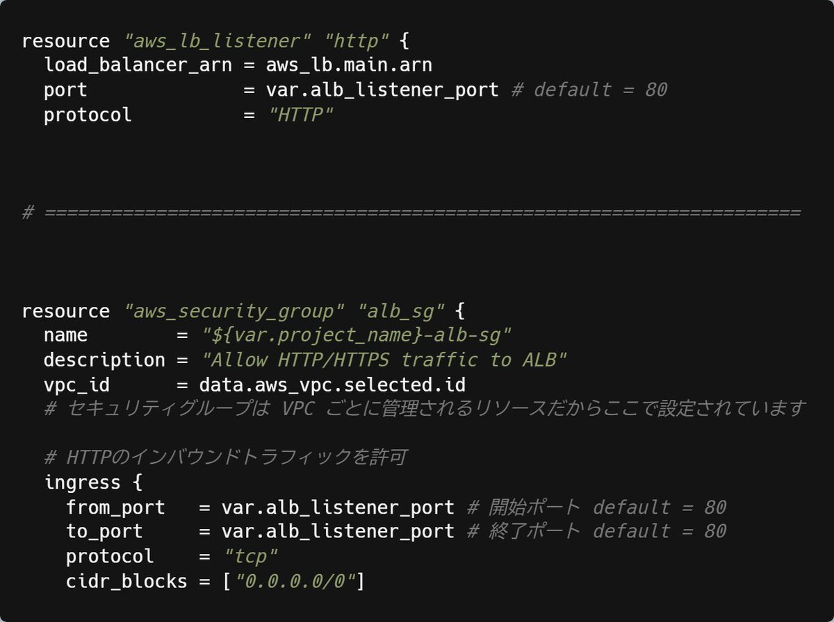Screen dimensions: 834x622
Task: Click the ingress block keyword
Action: (82, 482)
